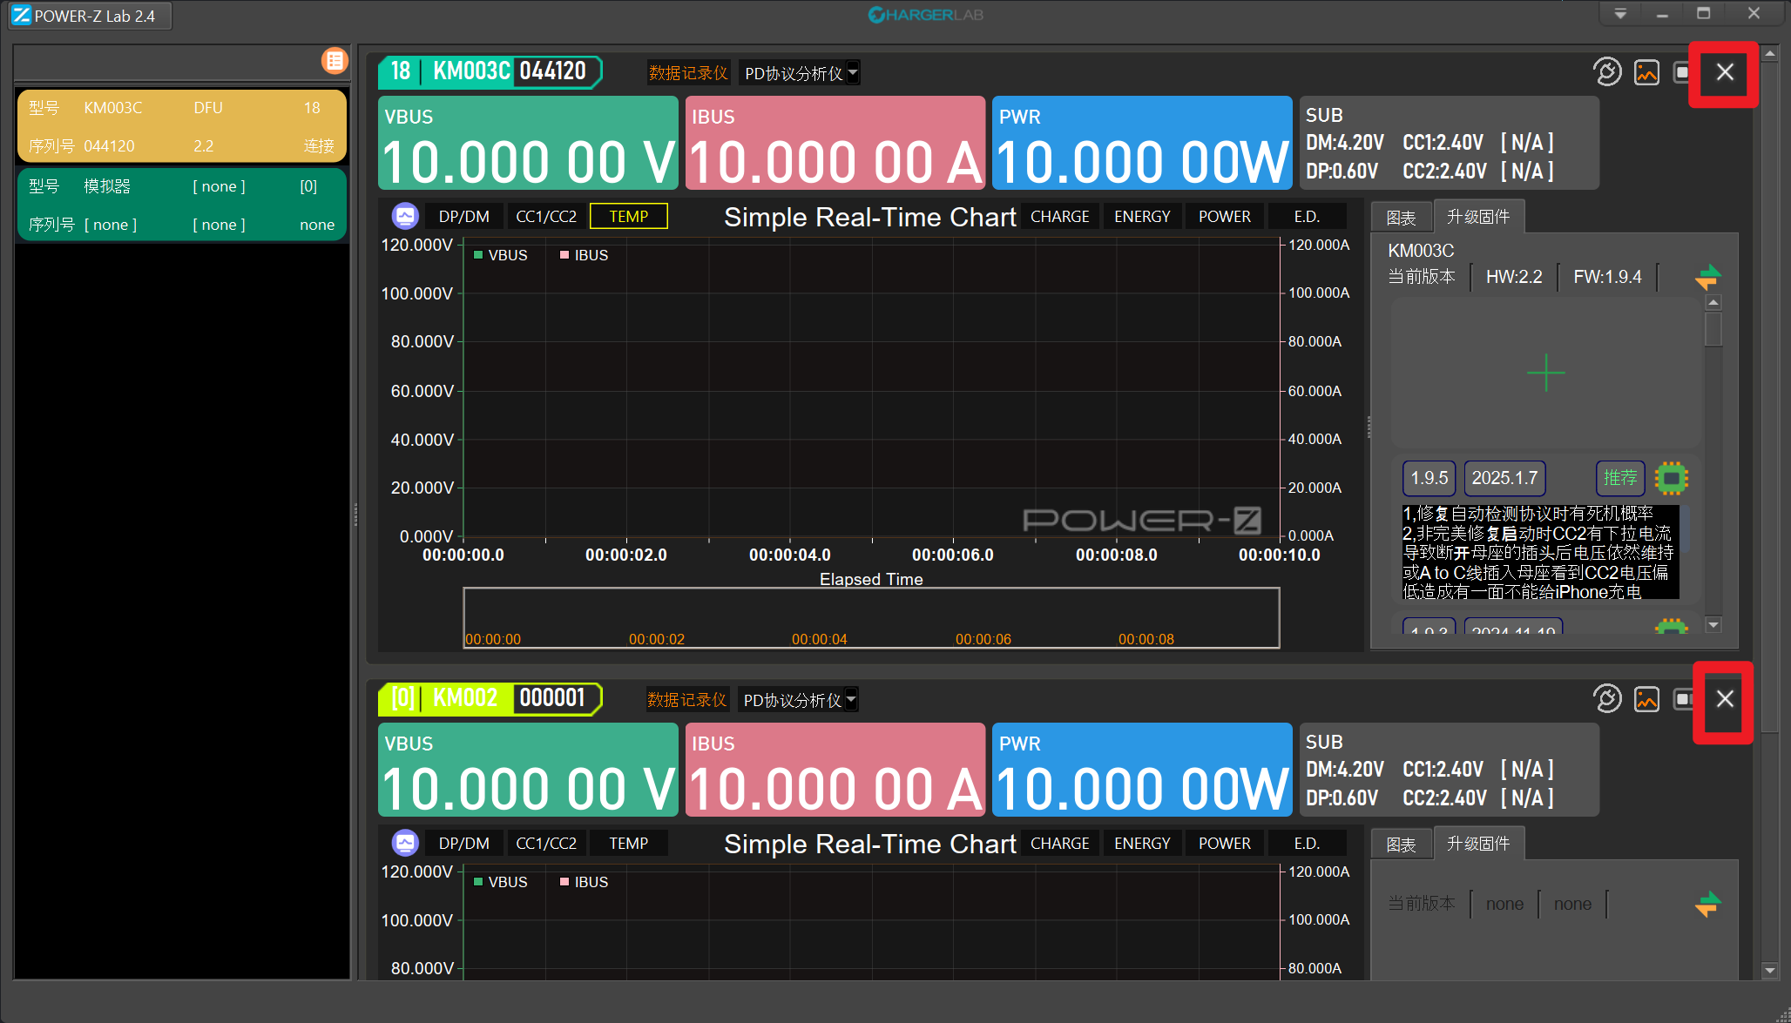Click firmware list scroll-up arrow
Image resolution: width=1791 pixels, height=1023 pixels.
point(1713,303)
